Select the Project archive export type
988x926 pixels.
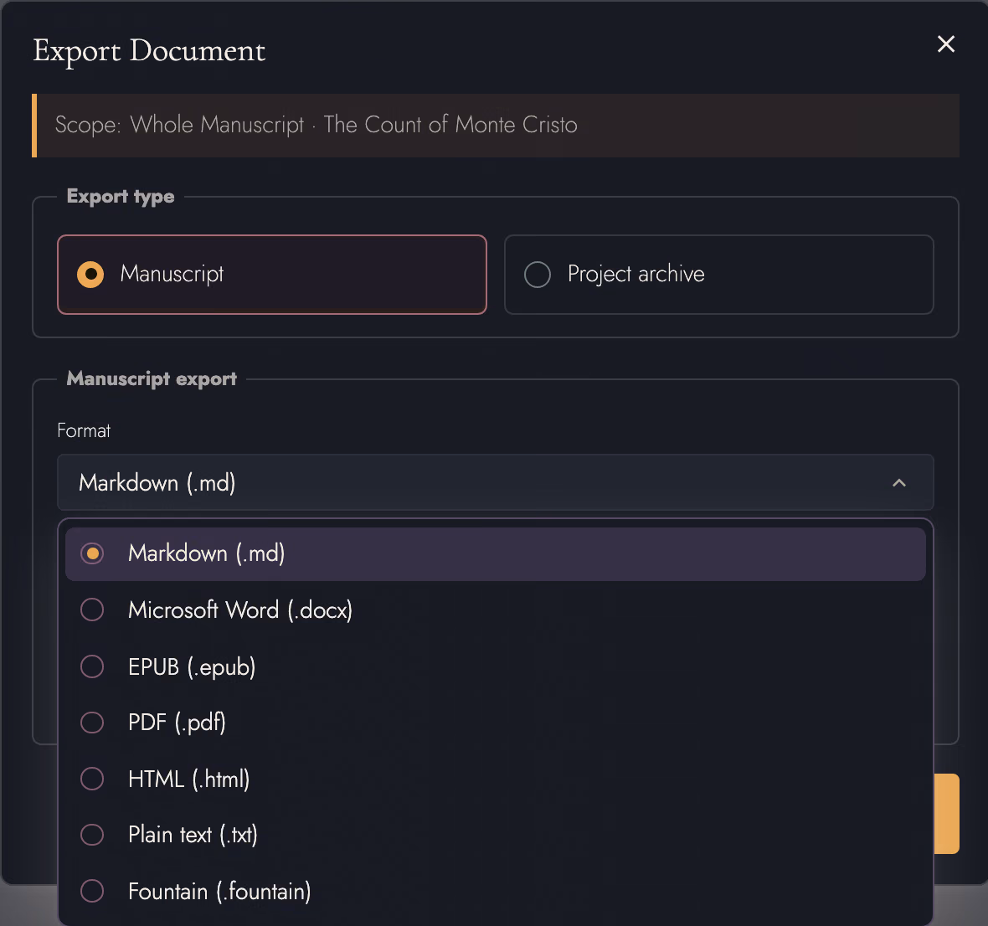(x=718, y=274)
